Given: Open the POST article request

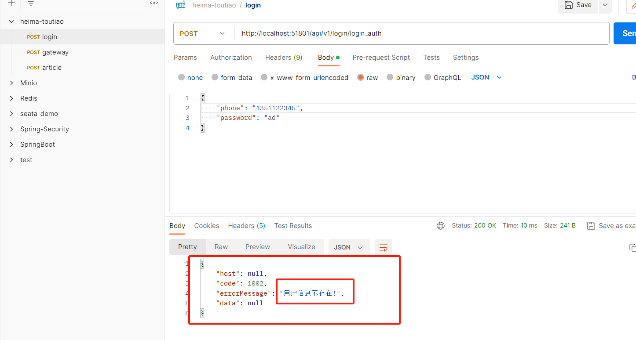Looking at the screenshot, I should [x=82, y=68].
